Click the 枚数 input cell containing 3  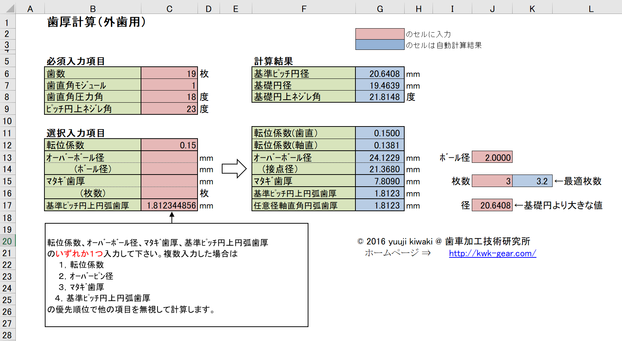click(x=492, y=181)
